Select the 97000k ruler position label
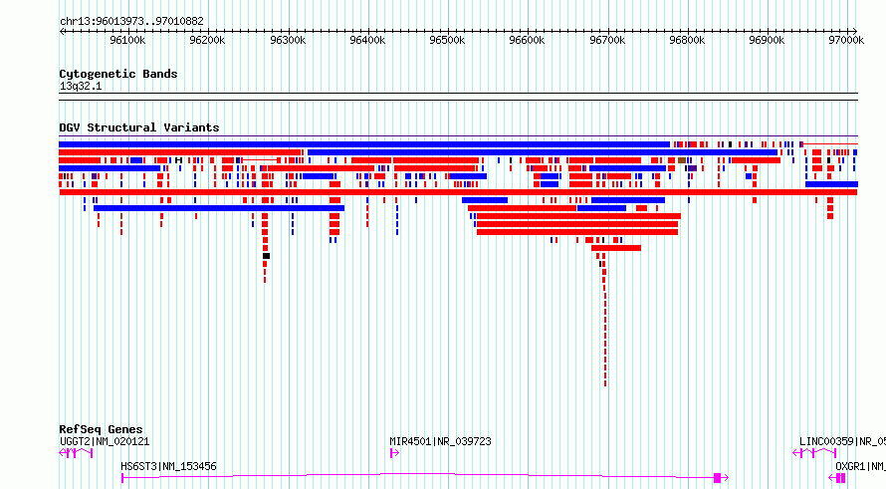This screenshot has width=886, height=489. (x=846, y=40)
